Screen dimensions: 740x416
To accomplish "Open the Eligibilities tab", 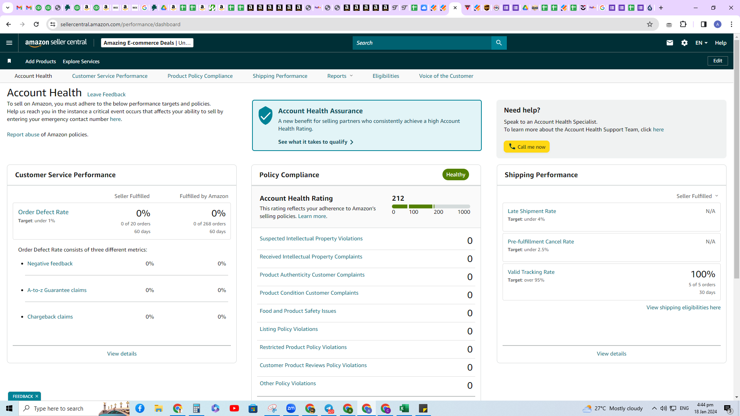I will (386, 76).
